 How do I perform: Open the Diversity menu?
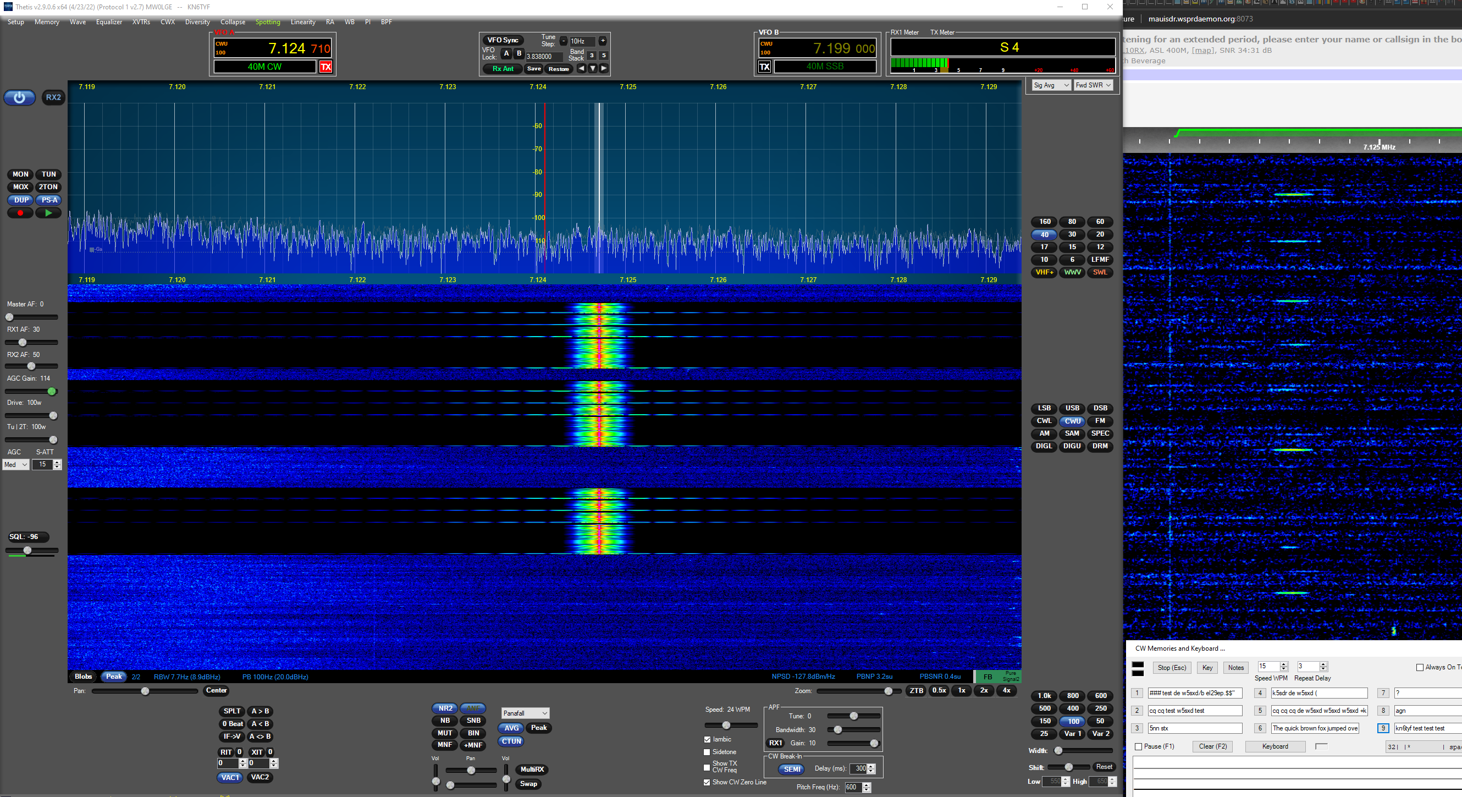pos(197,22)
